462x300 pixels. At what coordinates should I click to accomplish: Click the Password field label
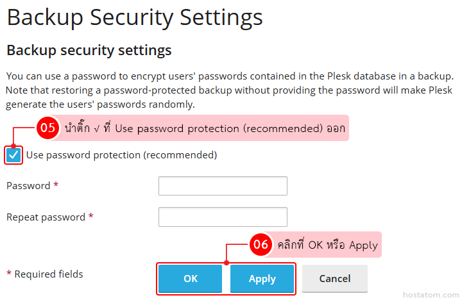pos(28,186)
